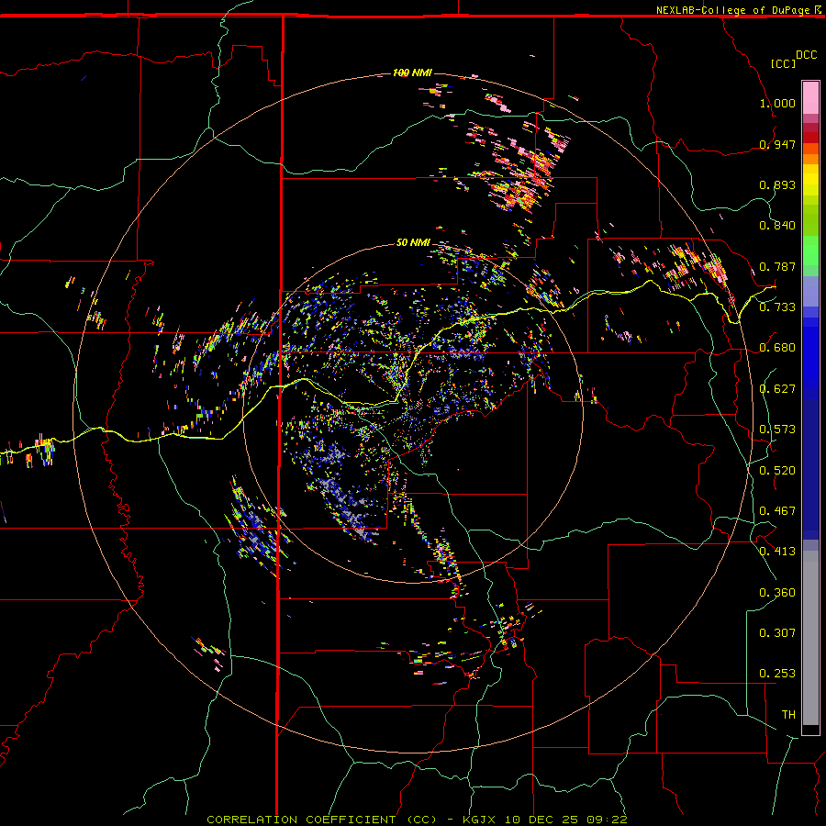Select the 0.680 scale value
The image size is (826, 826).
point(777,348)
